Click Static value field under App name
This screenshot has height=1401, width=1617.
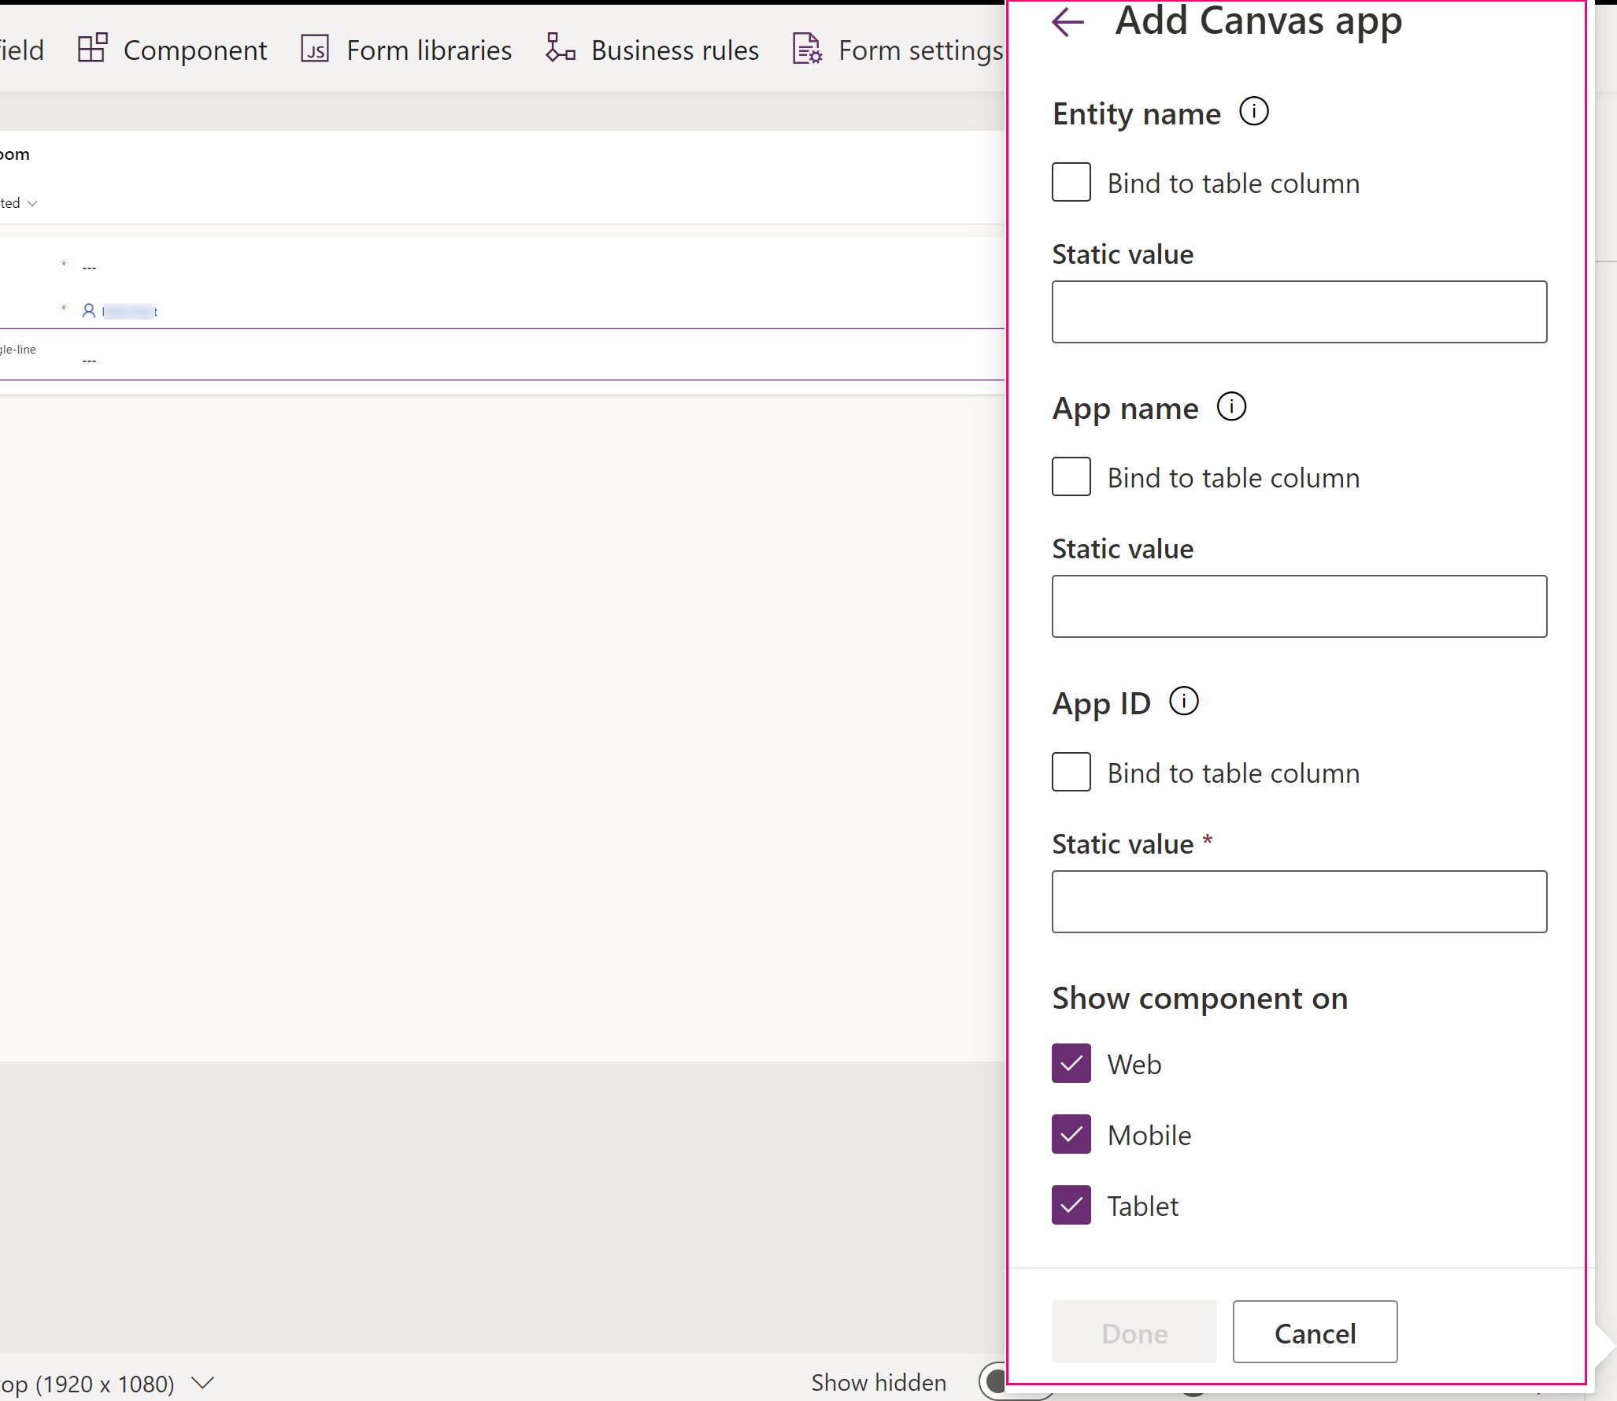pyautogui.click(x=1300, y=606)
